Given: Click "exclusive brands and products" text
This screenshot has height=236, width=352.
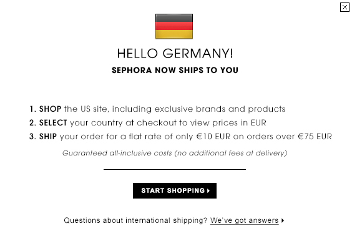Looking at the screenshot, I should [220, 109].
